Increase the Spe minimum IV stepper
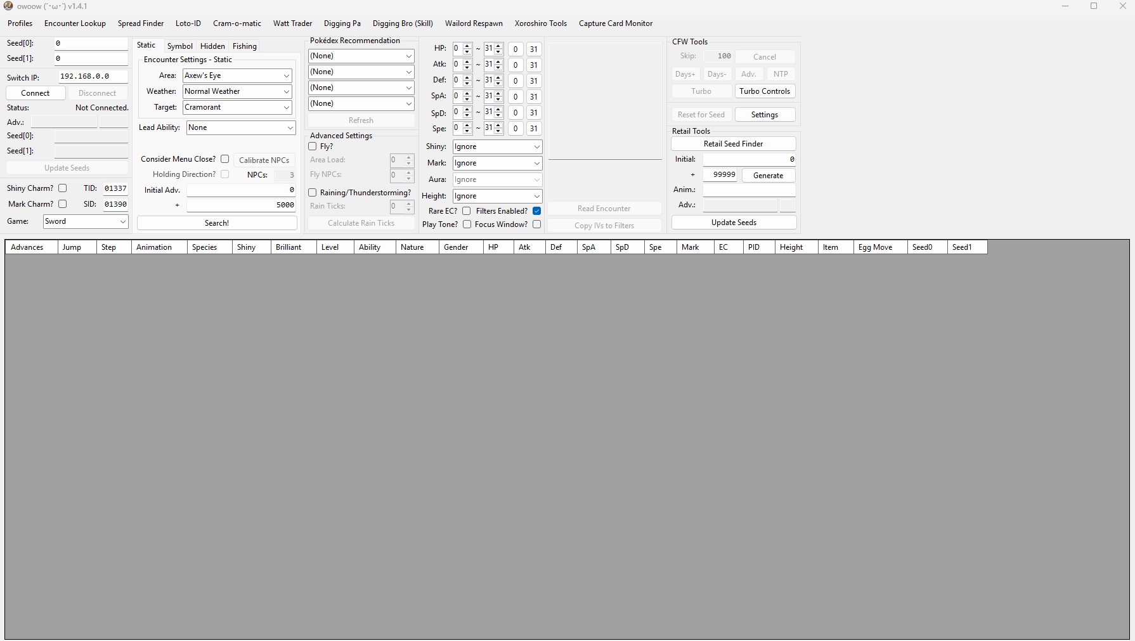This screenshot has width=1135, height=641. click(x=467, y=125)
